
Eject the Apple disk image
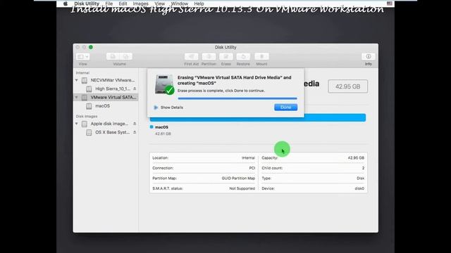coord(135,124)
